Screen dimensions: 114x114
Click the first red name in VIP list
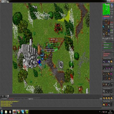tap(107, 54)
